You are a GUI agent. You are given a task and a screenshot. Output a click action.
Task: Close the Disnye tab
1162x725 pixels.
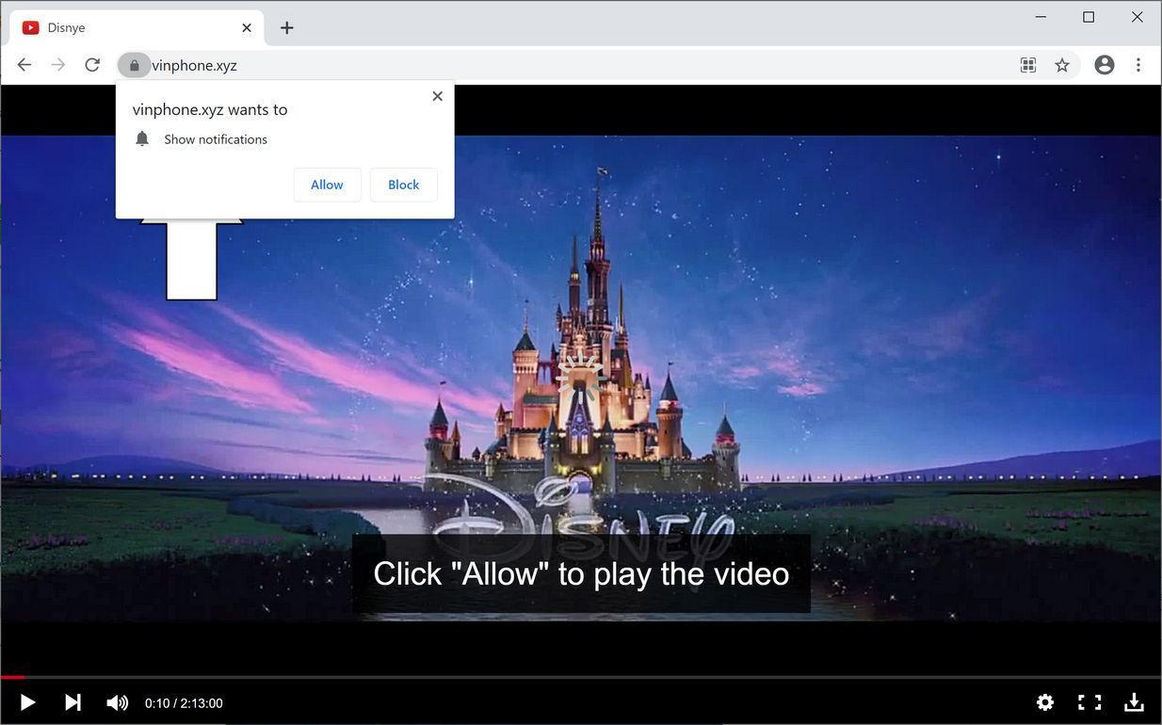click(247, 27)
